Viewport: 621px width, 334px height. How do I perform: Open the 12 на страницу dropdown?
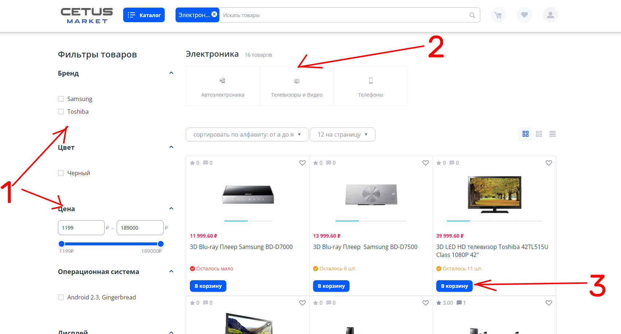point(342,134)
